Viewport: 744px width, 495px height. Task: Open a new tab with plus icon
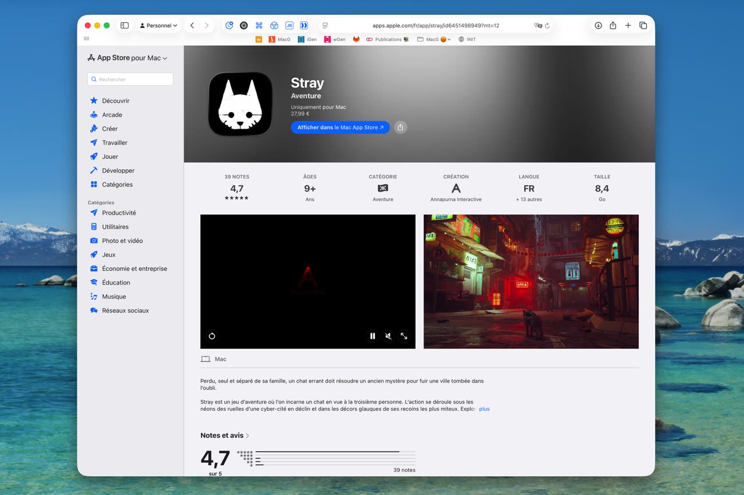point(628,26)
